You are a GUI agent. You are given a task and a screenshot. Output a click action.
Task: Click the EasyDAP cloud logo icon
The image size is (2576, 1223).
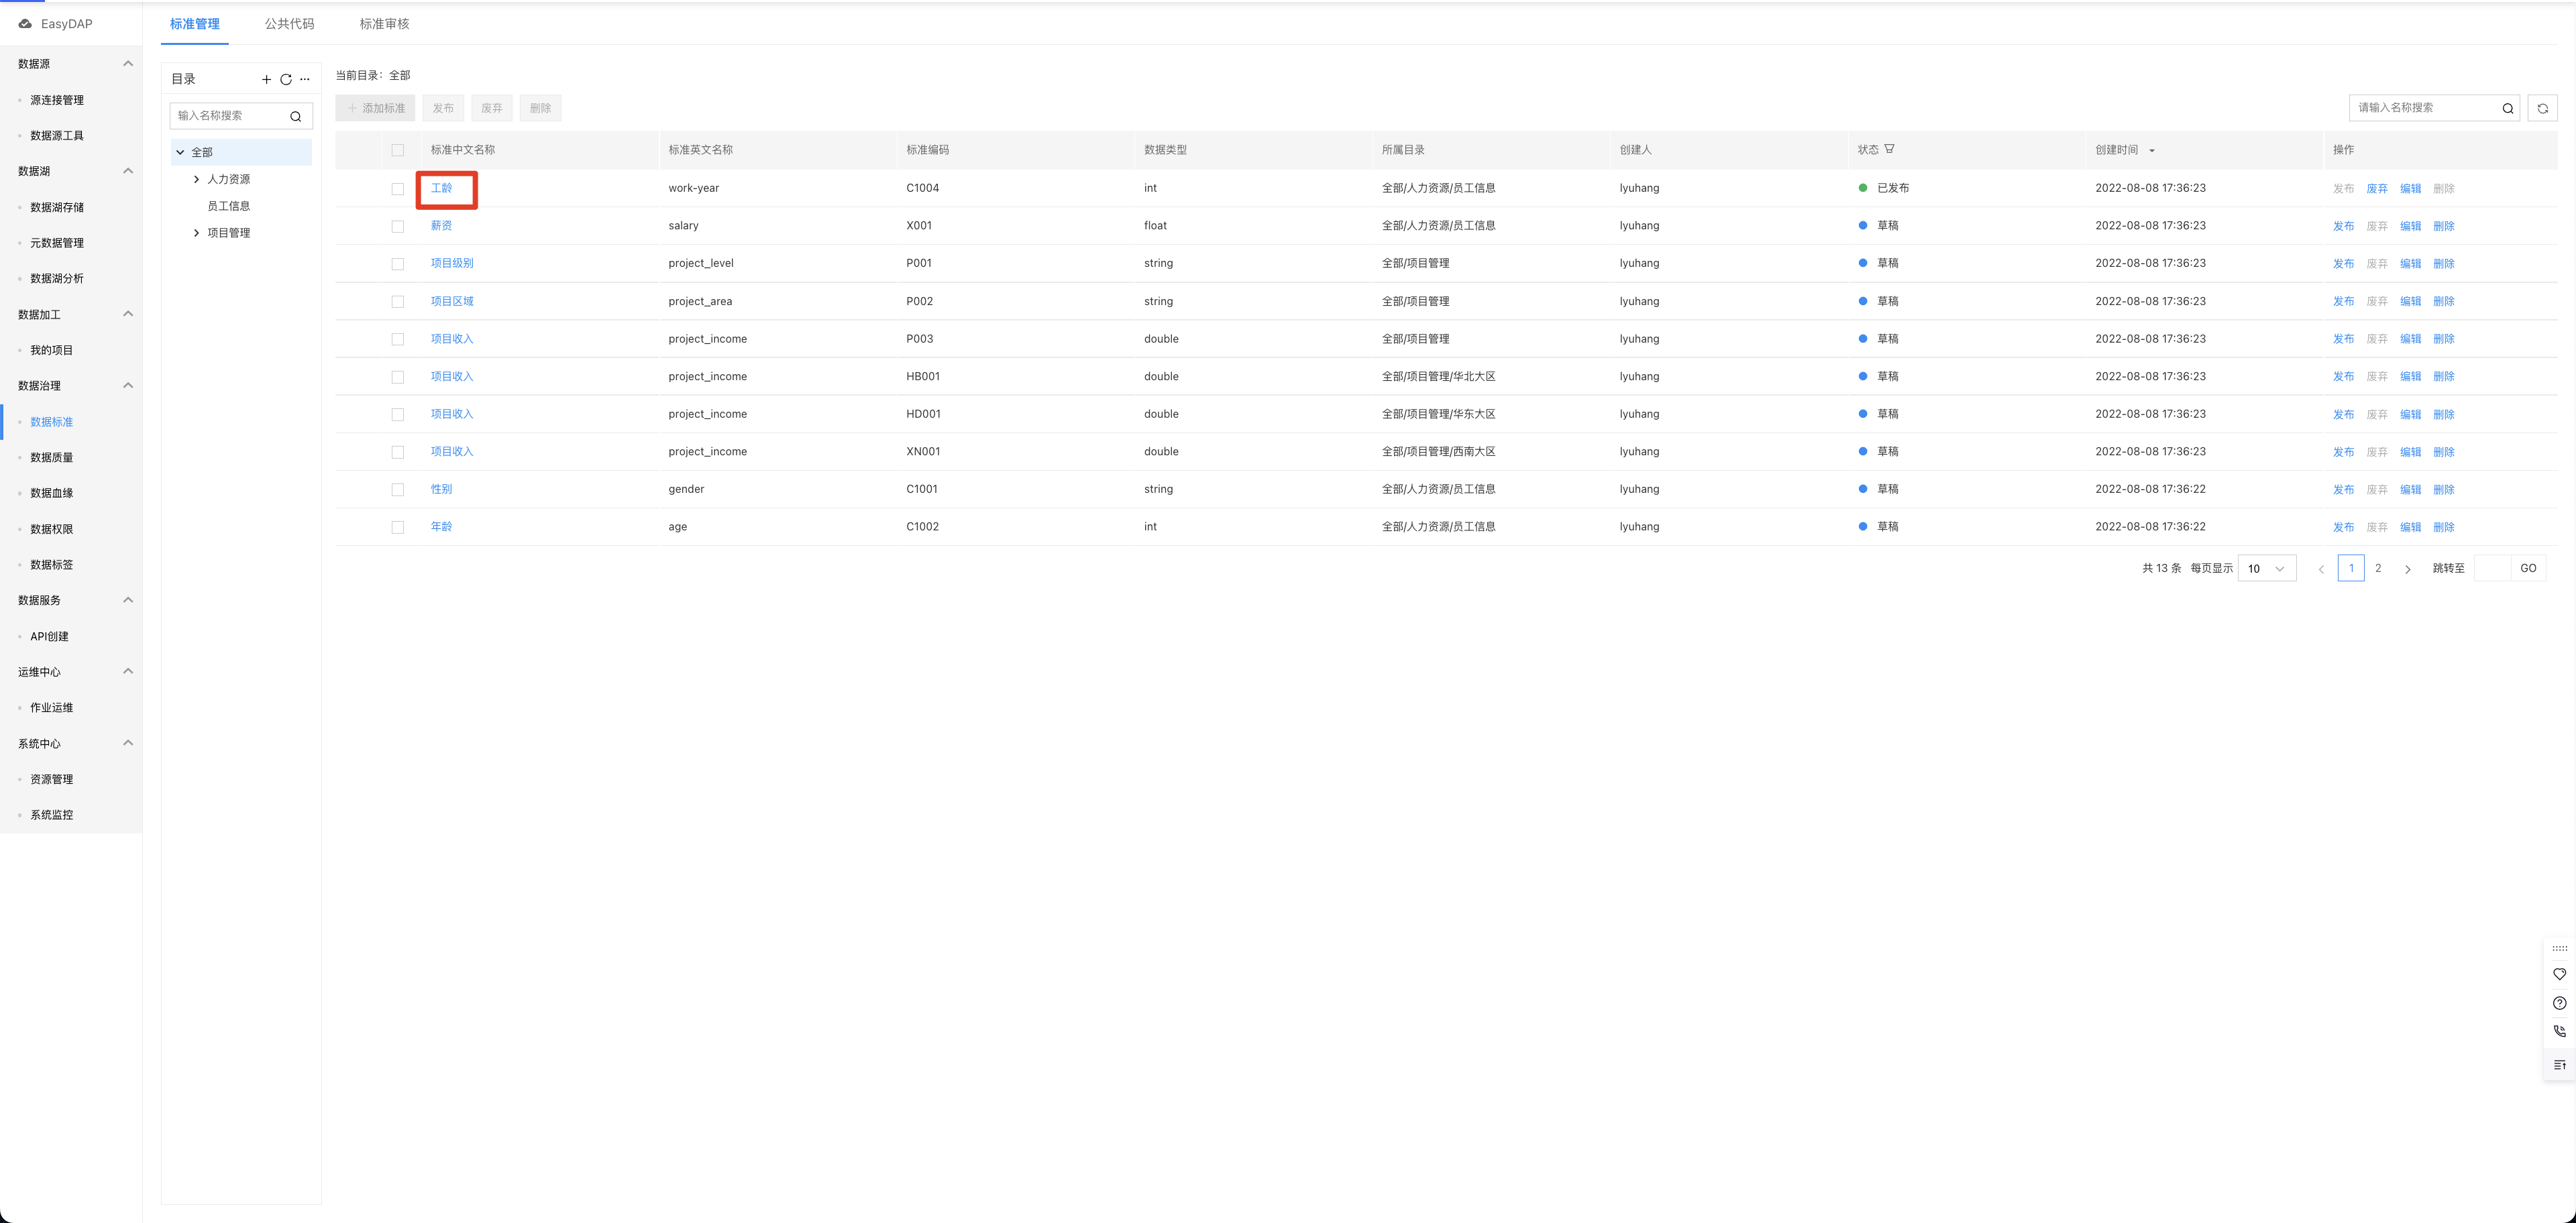[x=25, y=24]
